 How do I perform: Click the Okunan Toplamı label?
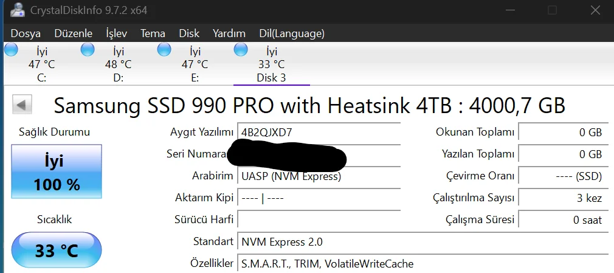point(475,133)
